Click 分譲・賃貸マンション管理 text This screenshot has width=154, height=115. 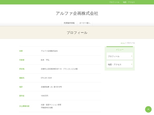click(x=51, y=105)
